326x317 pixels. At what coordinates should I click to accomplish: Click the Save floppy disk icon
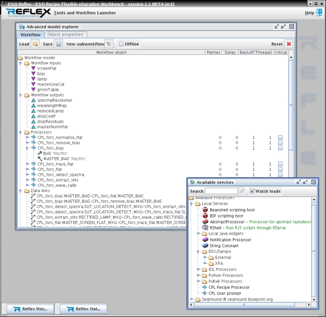(59, 44)
